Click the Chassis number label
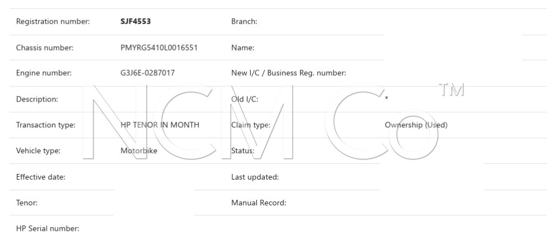Viewport: 547px width, 243px height. 46,48
